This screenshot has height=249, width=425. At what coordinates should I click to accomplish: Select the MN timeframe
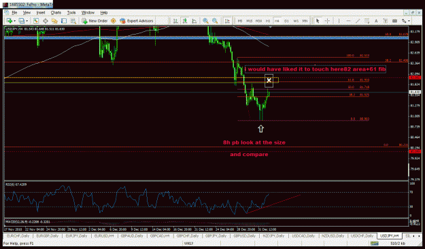click(305, 21)
